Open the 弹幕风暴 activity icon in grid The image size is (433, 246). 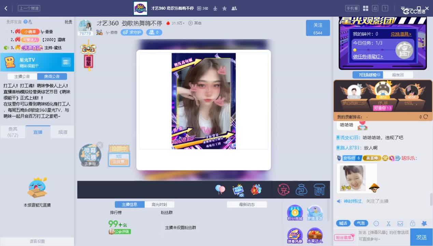(x=295, y=236)
